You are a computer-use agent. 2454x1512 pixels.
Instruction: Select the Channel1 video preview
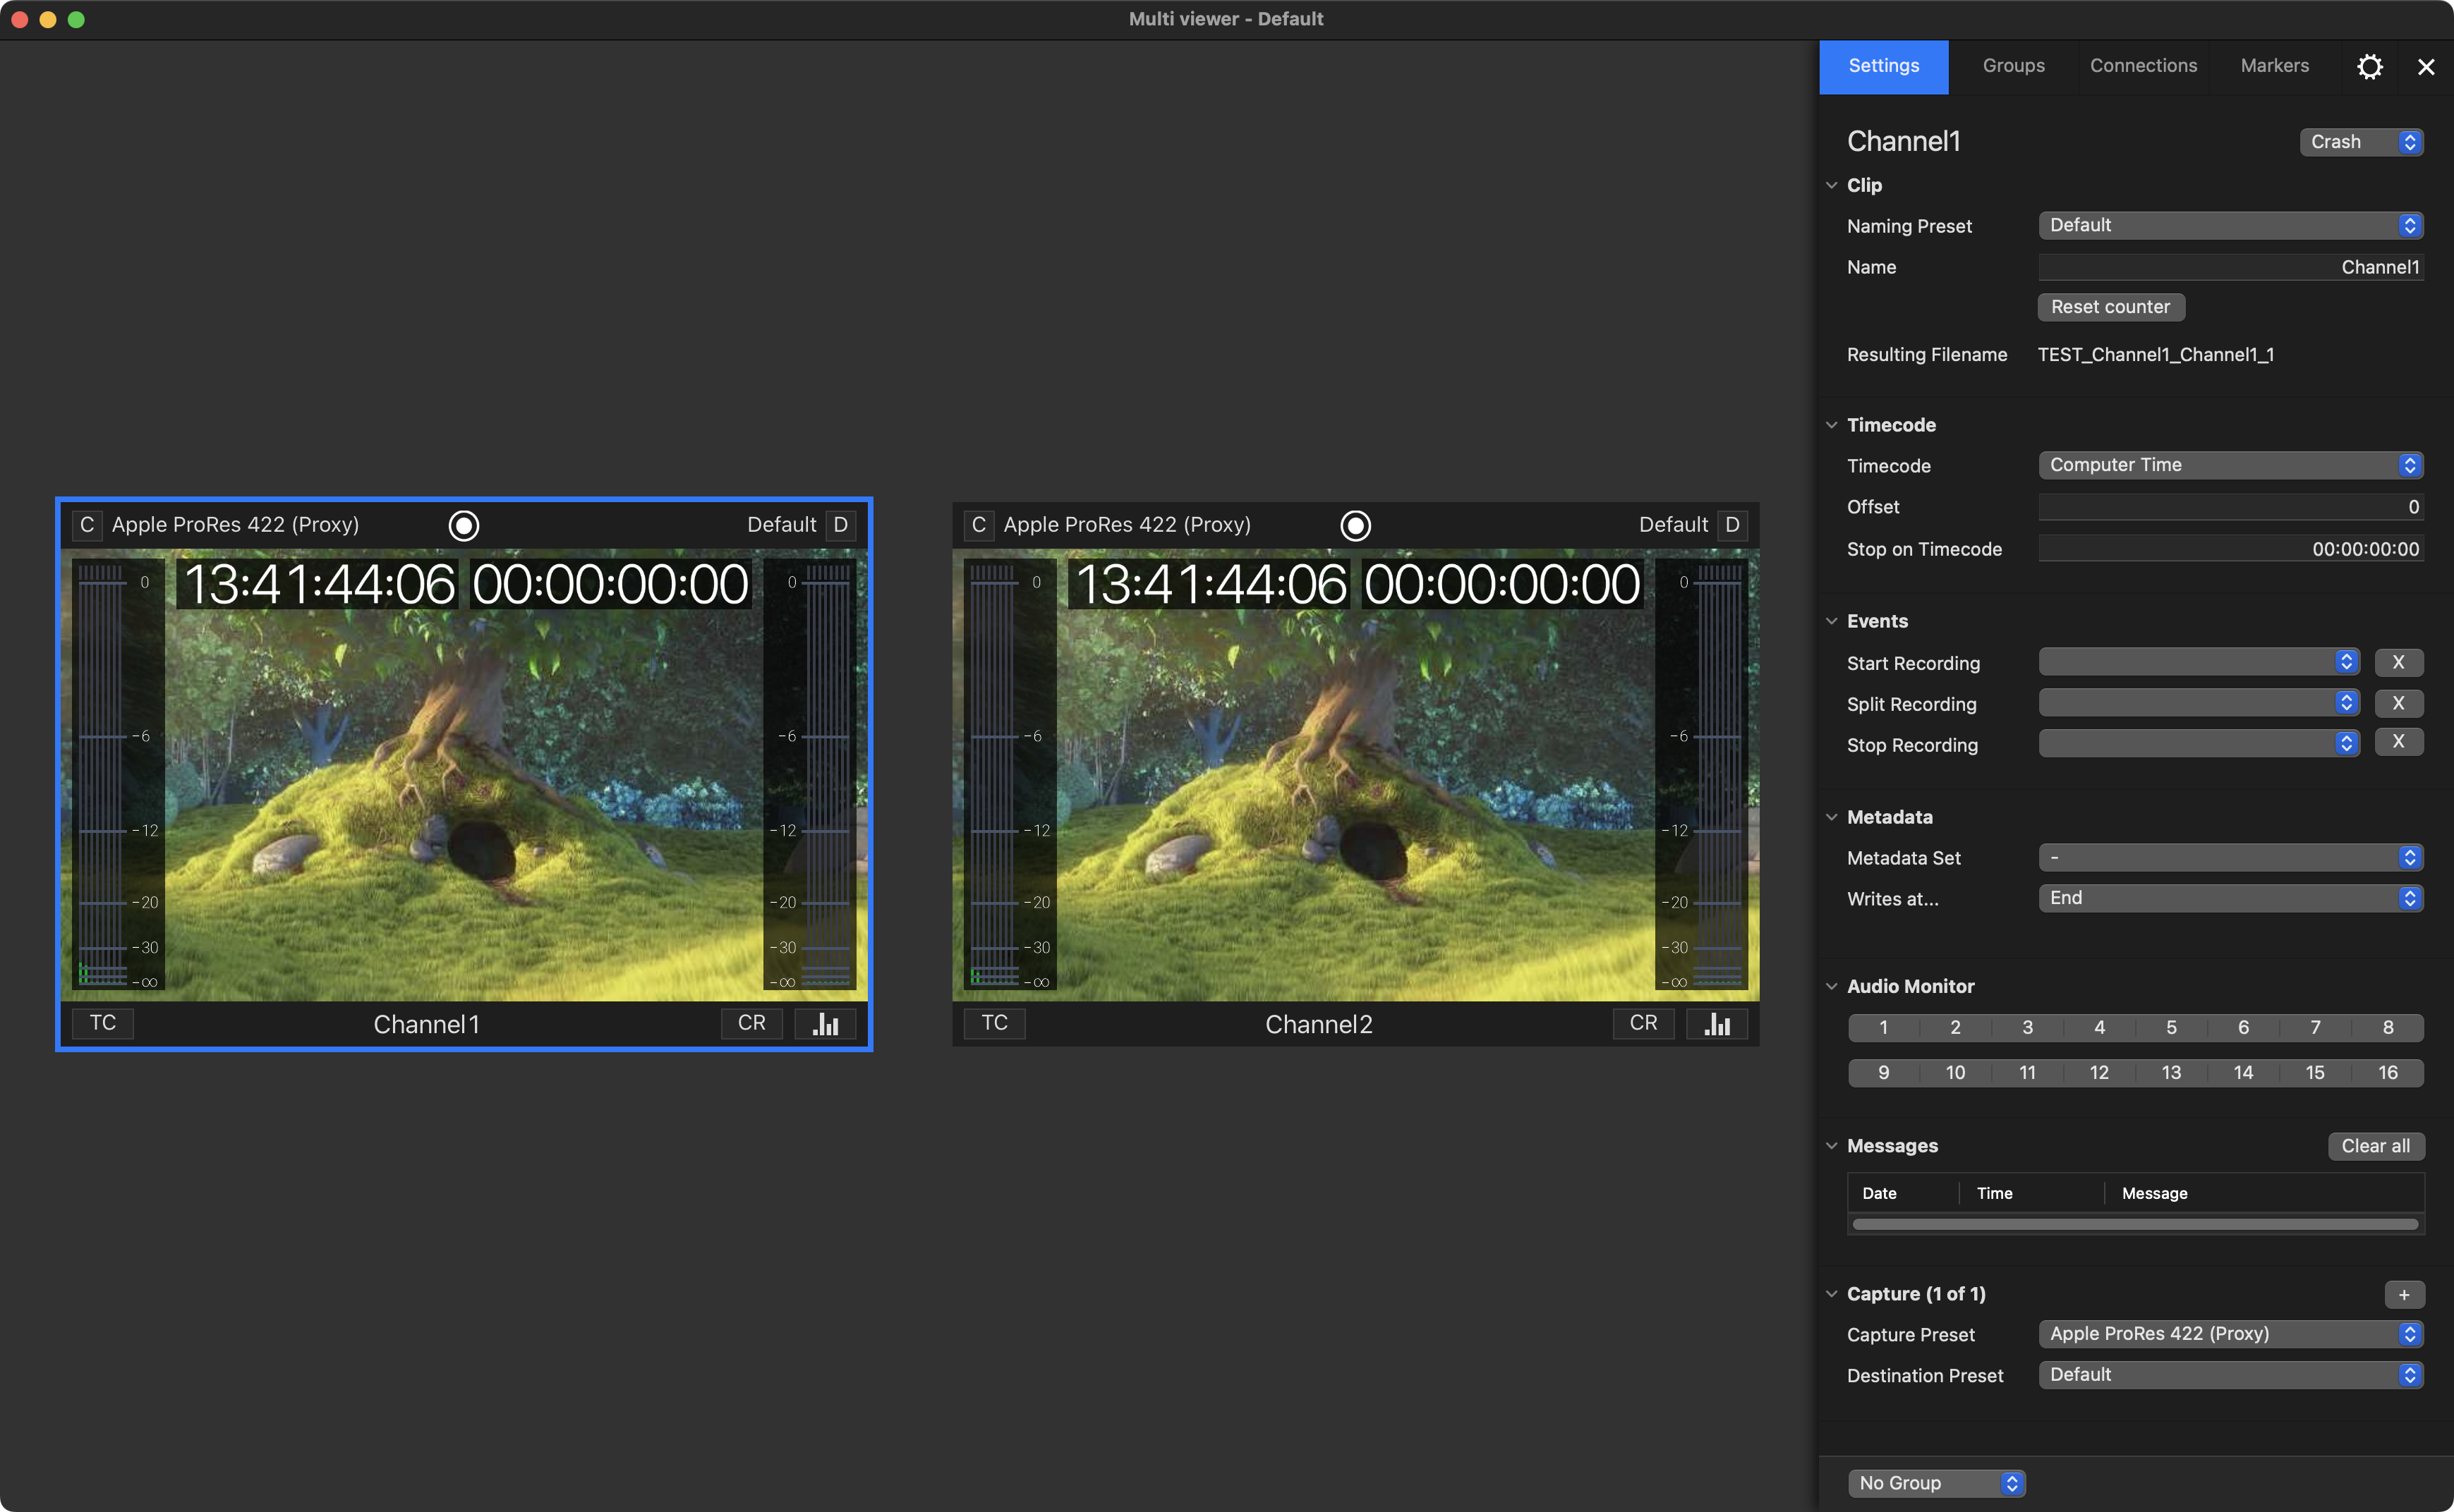[x=463, y=775]
